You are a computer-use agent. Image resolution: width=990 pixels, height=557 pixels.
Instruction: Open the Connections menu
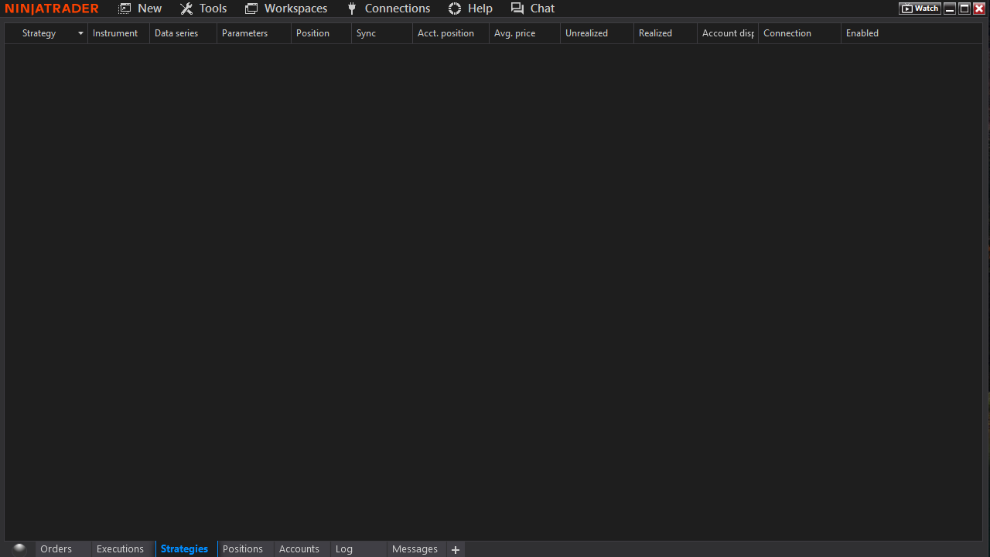[x=388, y=9]
